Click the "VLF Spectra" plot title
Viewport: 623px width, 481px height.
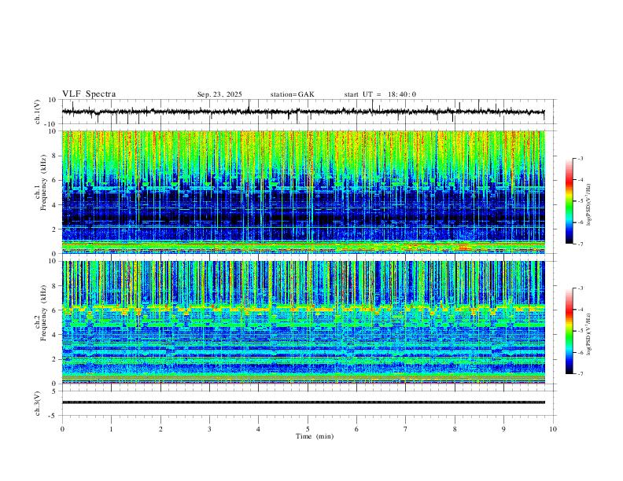pyautogui.click(x=89, y=94)
